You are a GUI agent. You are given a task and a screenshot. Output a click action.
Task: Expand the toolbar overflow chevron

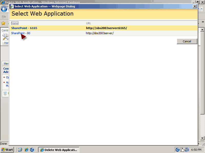[x=203, y=22]
